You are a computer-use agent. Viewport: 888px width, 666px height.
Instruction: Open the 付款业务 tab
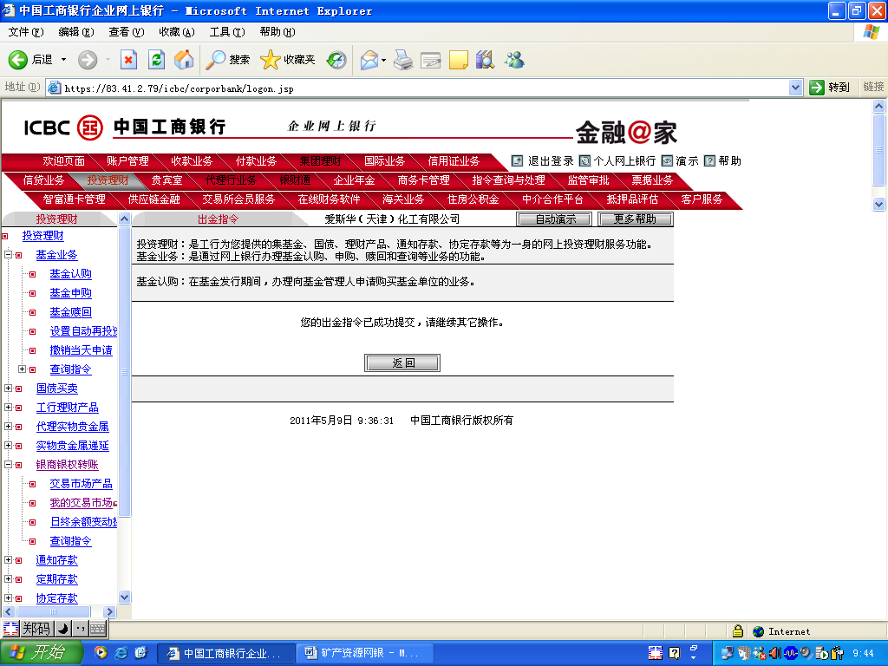pyautogui.click(x=256, y=160)
